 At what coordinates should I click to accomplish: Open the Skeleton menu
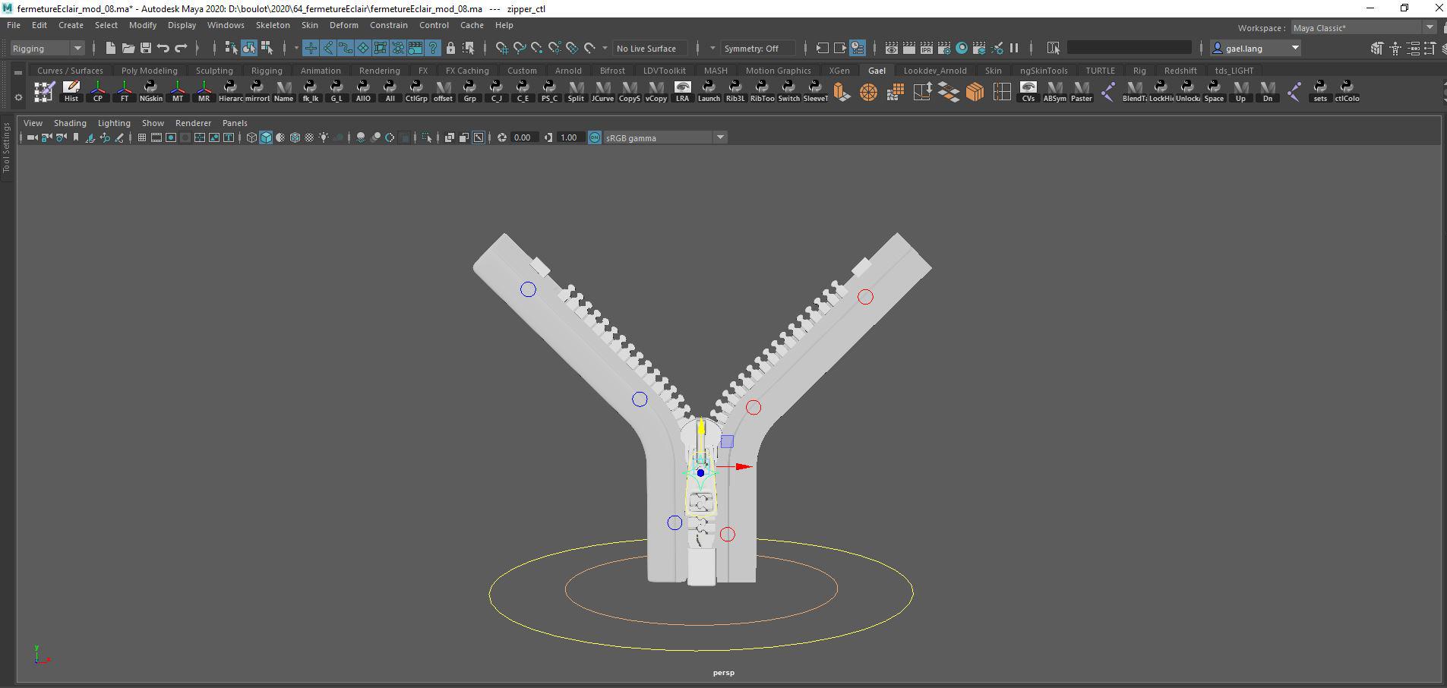pos(272,25)
